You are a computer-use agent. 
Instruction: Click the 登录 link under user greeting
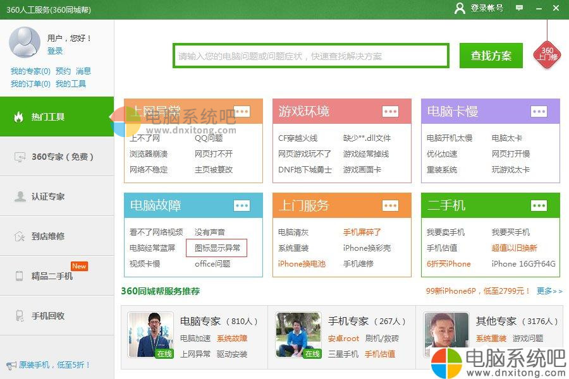[x=55, y=51]
